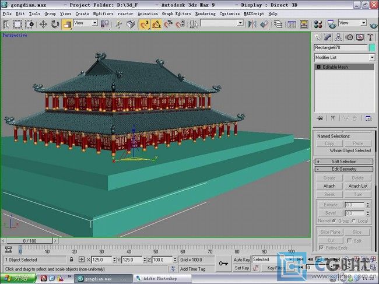Viewport: 379px width, 284px height.
Task: Collapse the Edit Geometry rollout
Action: [343, 169]
